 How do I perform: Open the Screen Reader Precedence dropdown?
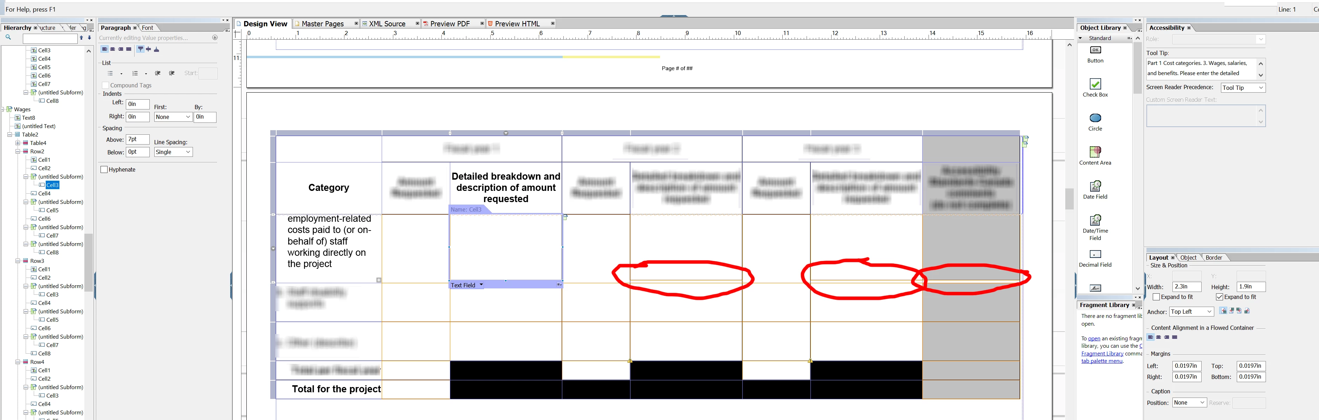[x=1243, y=88]
